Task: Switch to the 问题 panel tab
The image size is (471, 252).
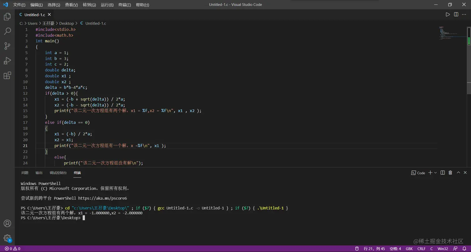Action: pyautogui.click(x=25, y=173)
